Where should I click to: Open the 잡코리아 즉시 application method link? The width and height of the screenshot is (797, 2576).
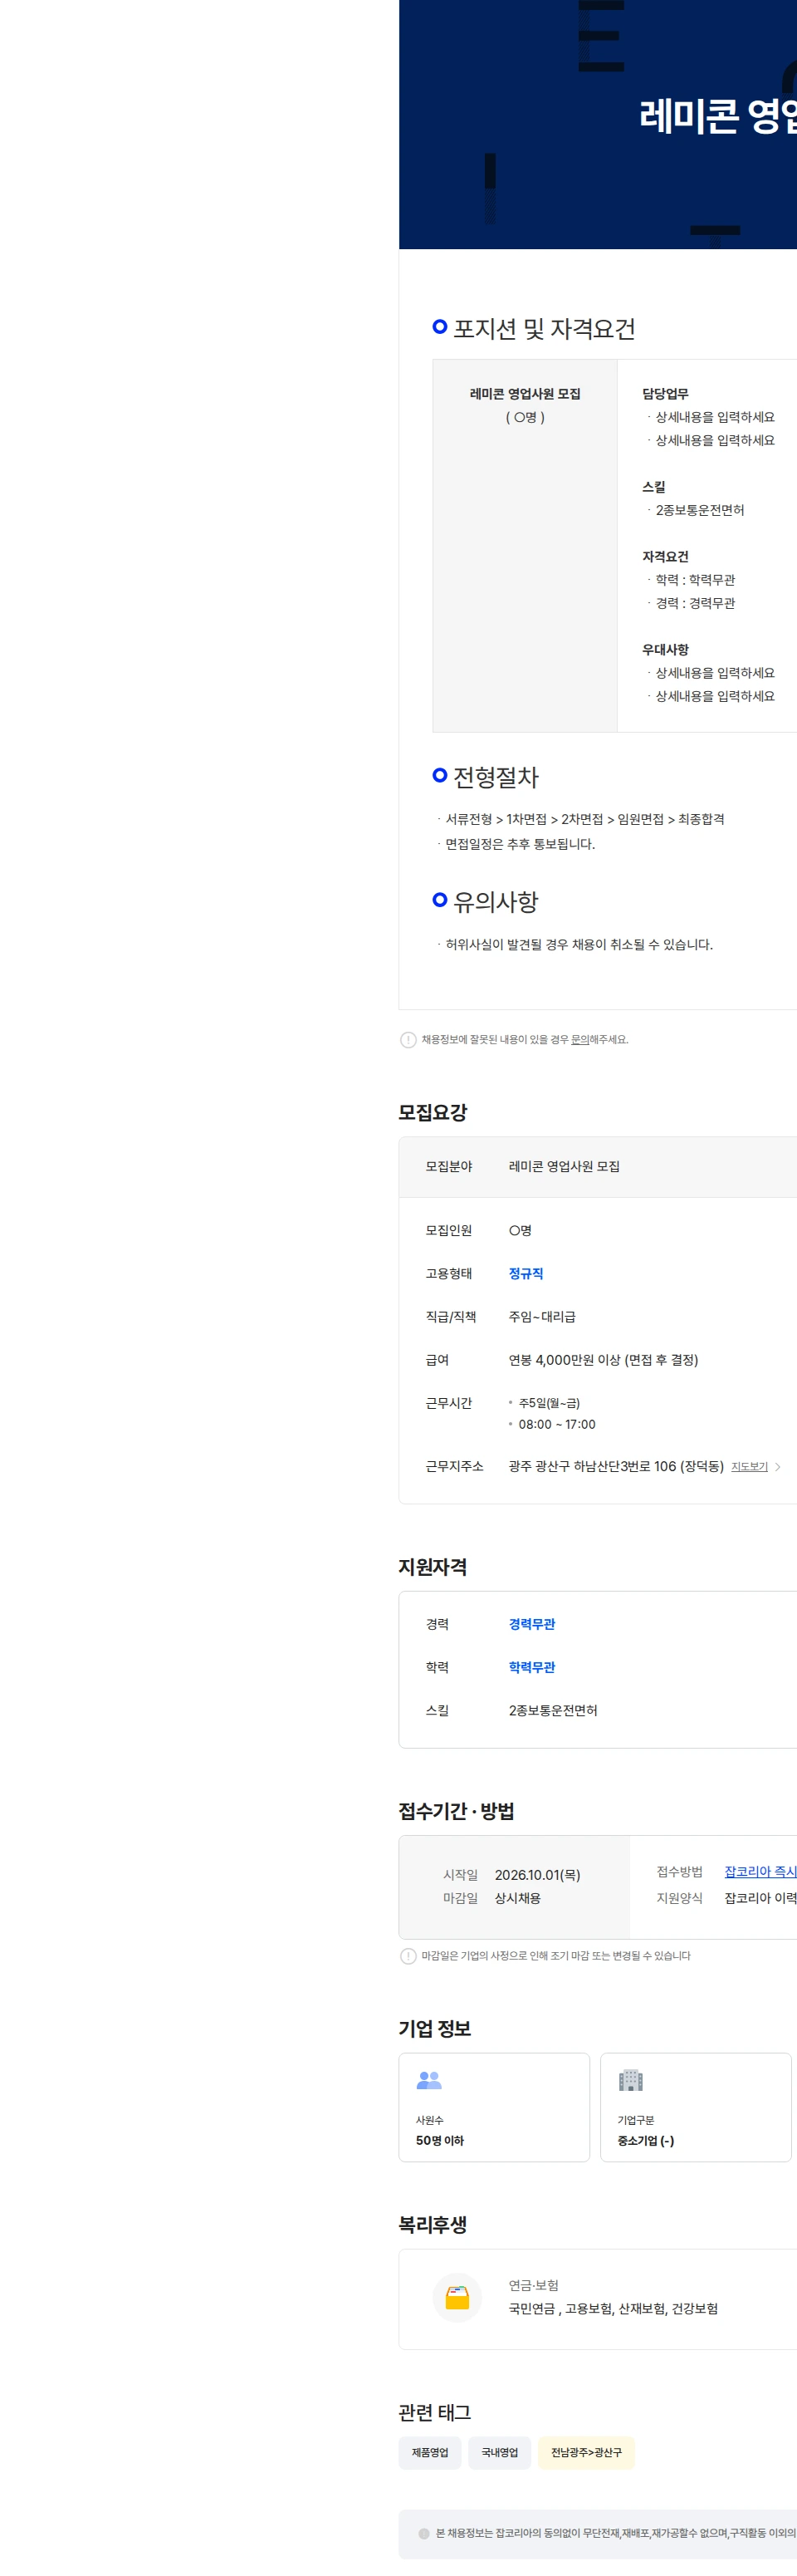click(x=760, y=1871)
